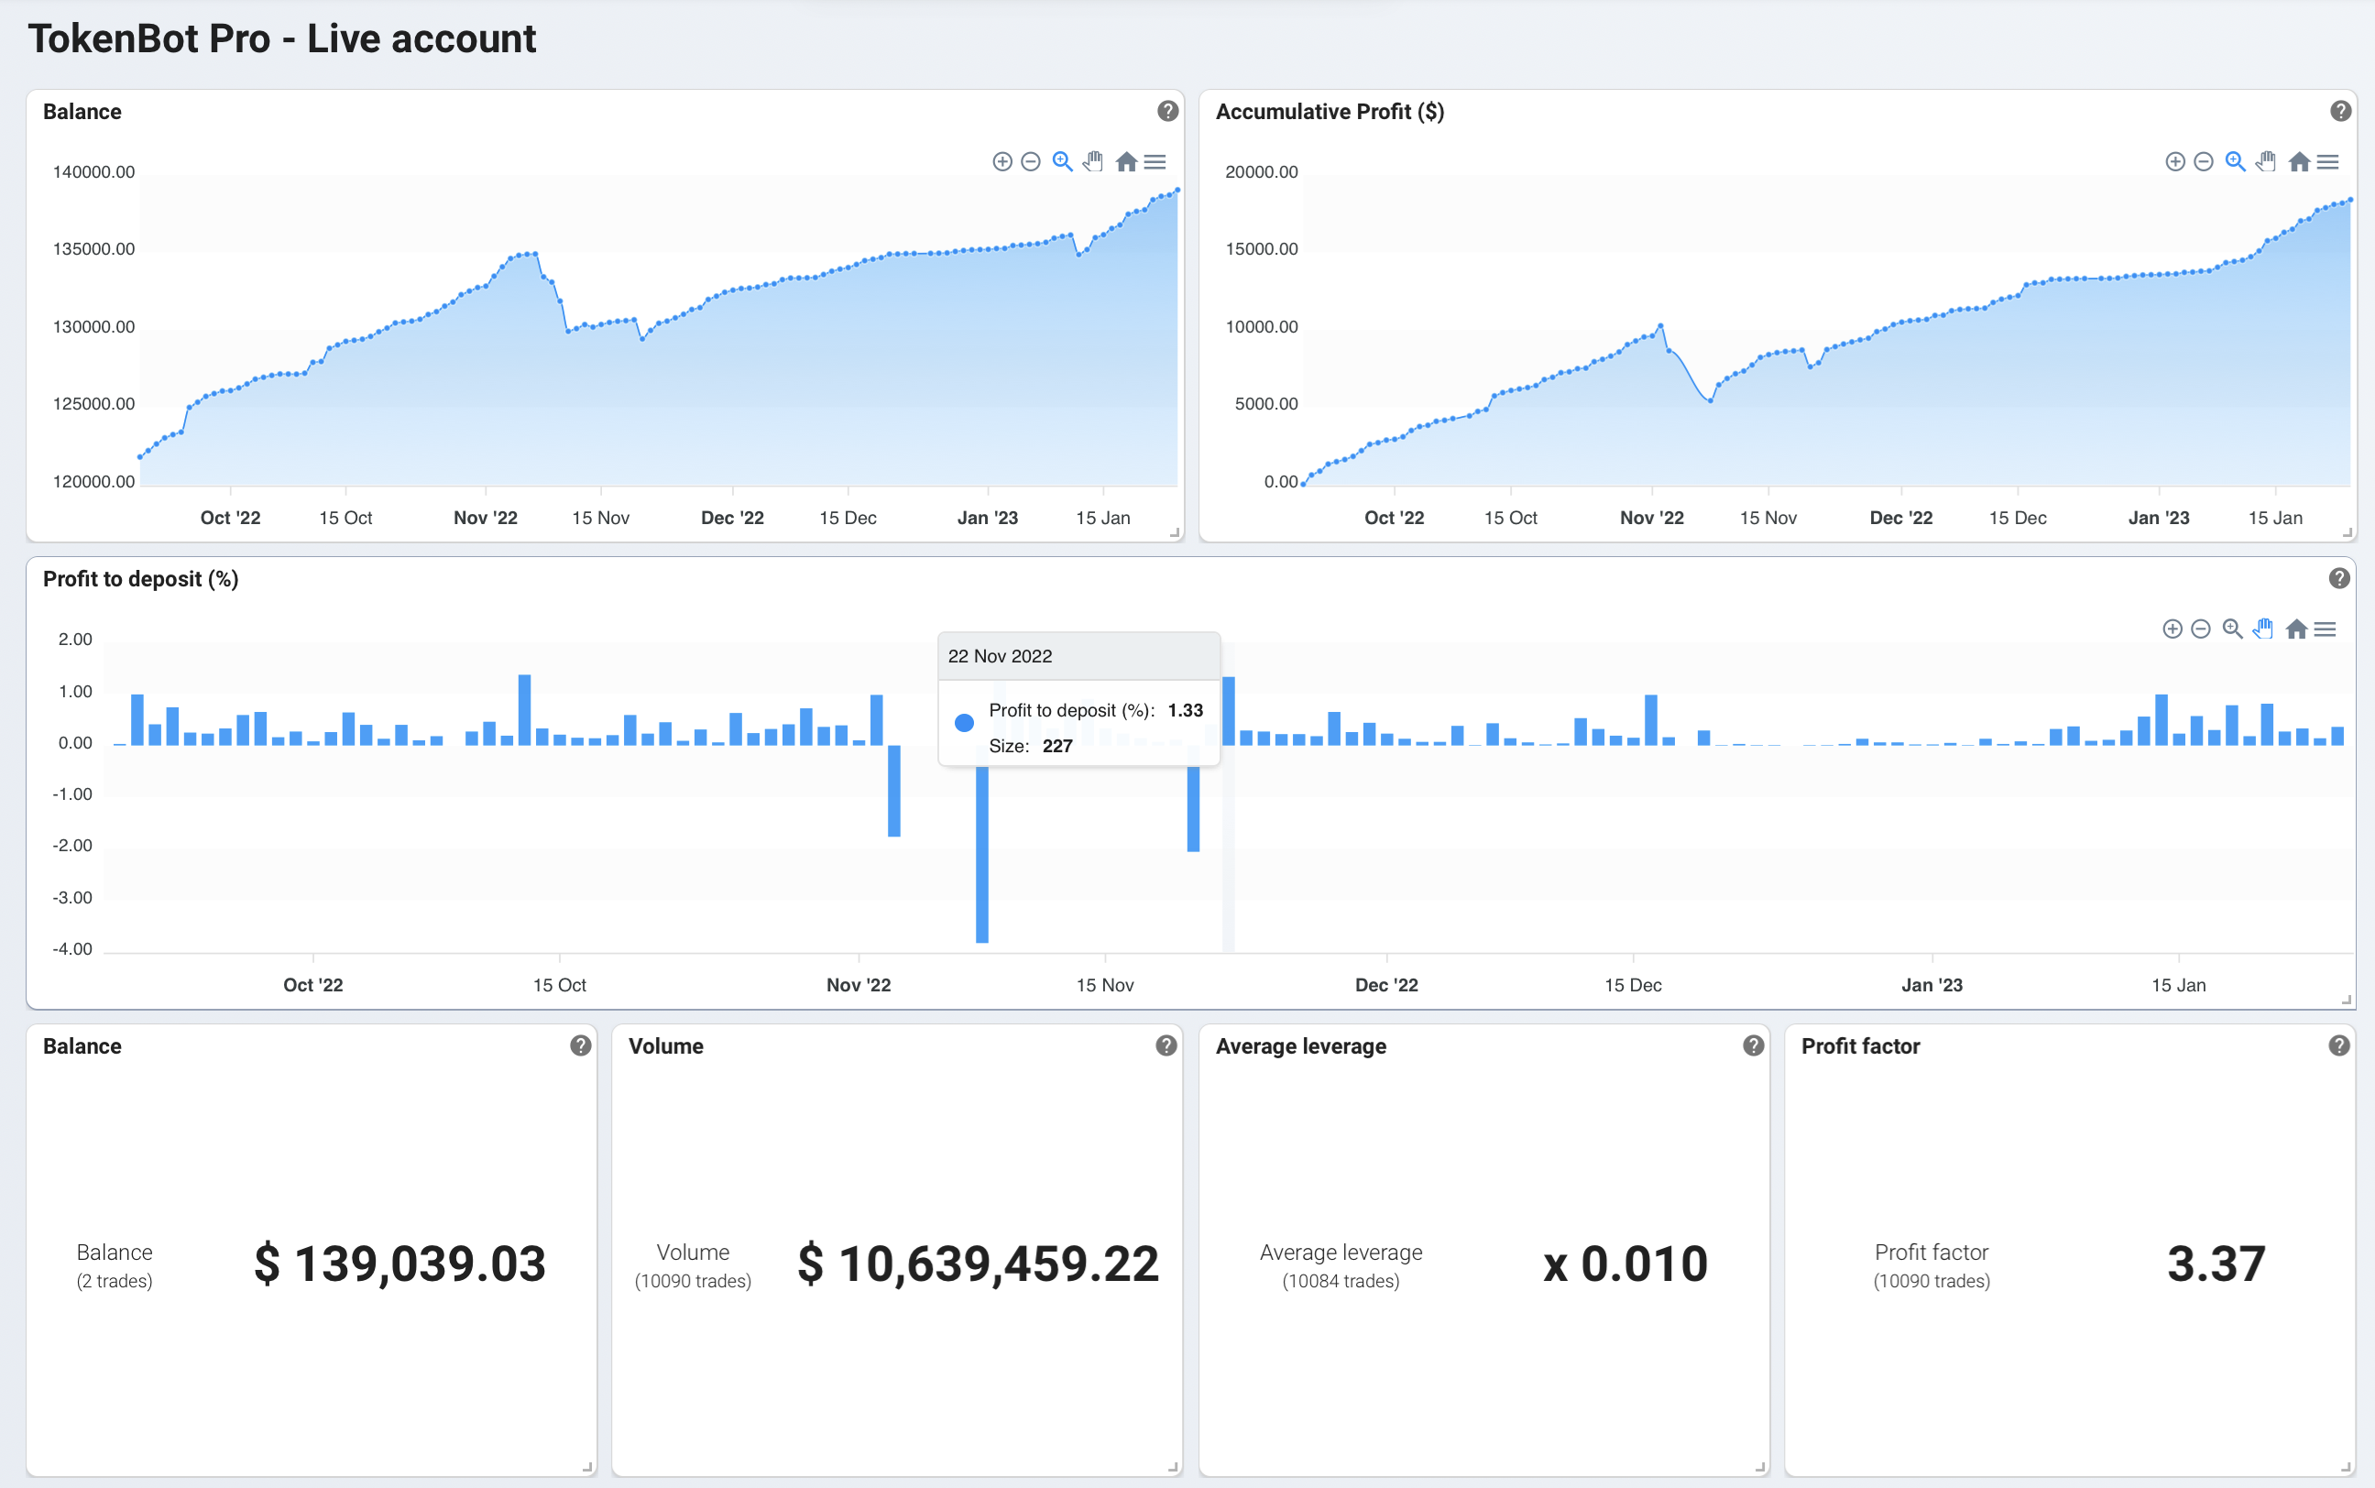Click the '(10084 trades)' label

(x=1340, y=1280)
